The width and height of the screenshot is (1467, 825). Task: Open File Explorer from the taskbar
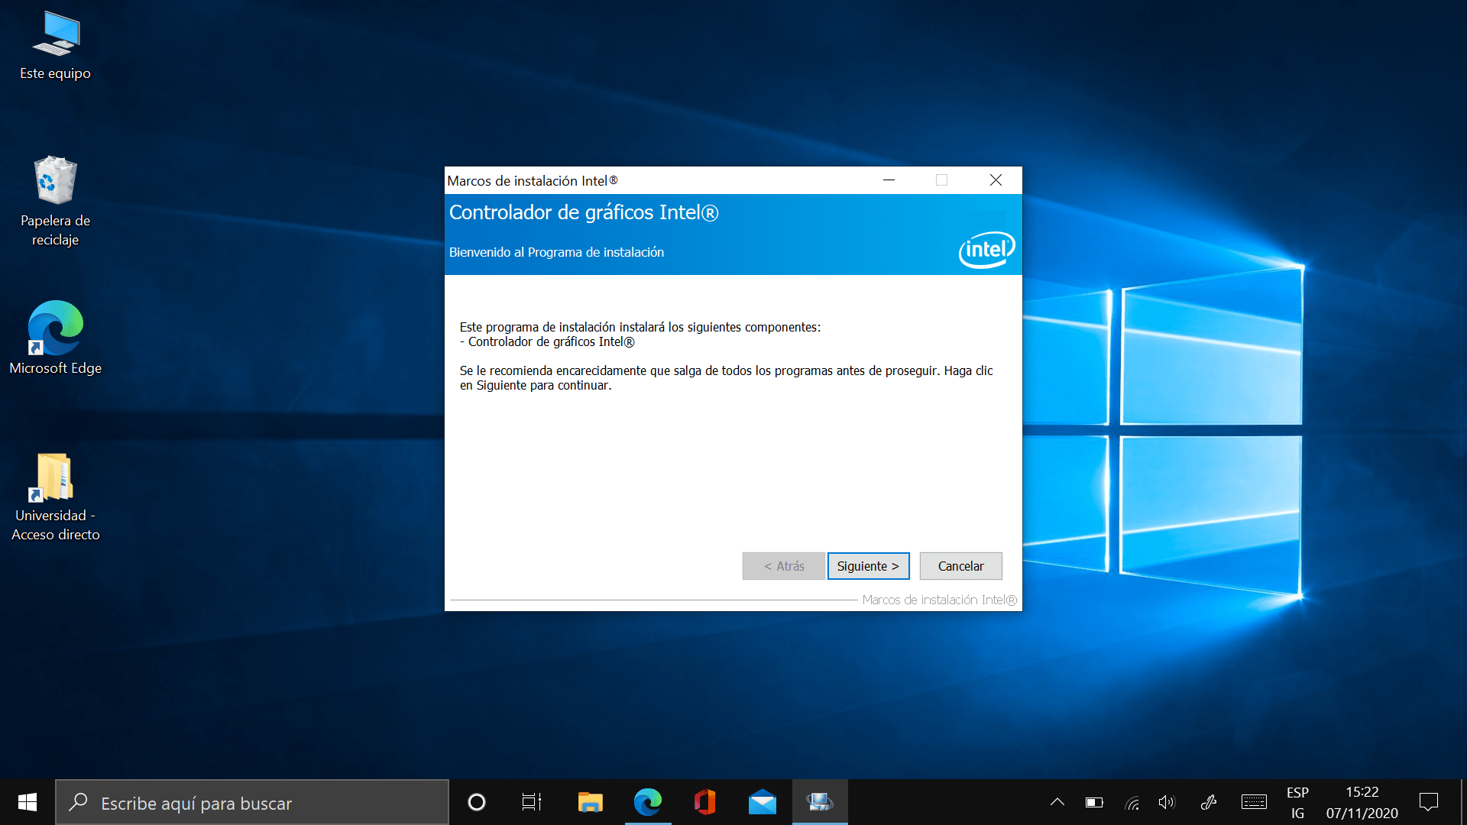pos(589,802)
